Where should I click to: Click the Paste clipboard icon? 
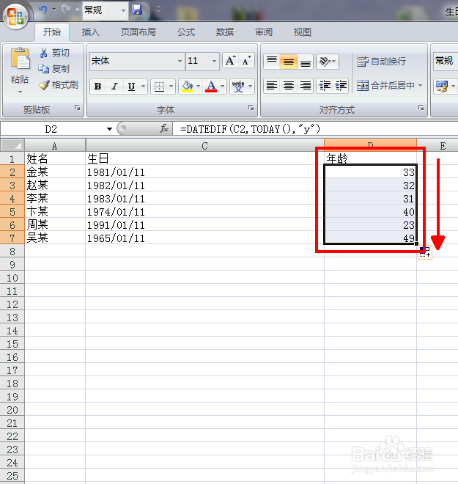pyautogui.click(x=20, y=59)
